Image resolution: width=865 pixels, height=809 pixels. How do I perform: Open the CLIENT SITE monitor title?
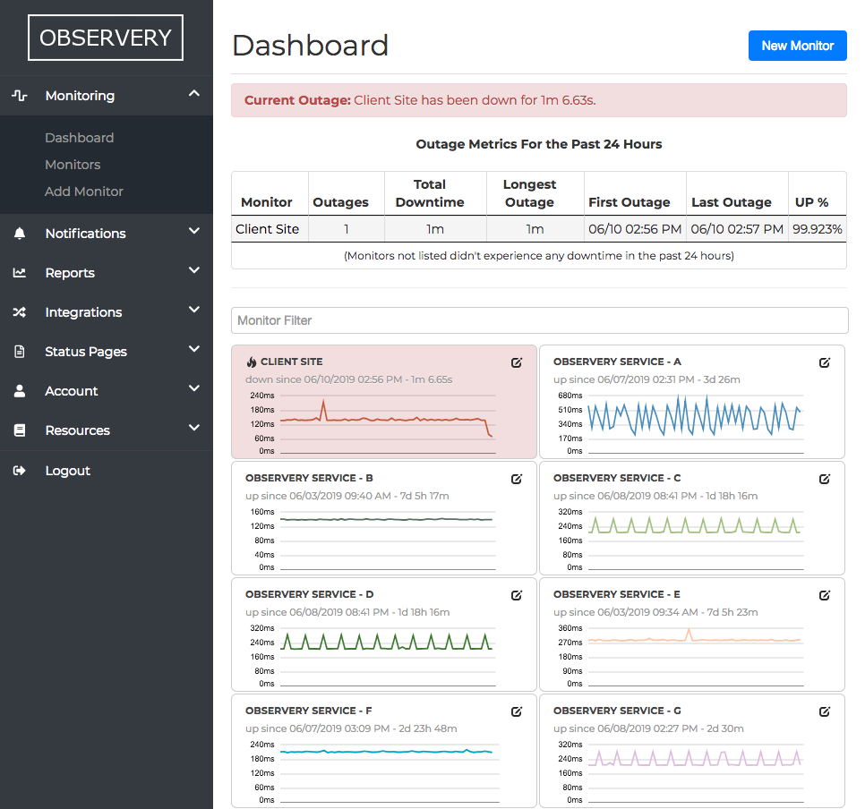[291, 362]
